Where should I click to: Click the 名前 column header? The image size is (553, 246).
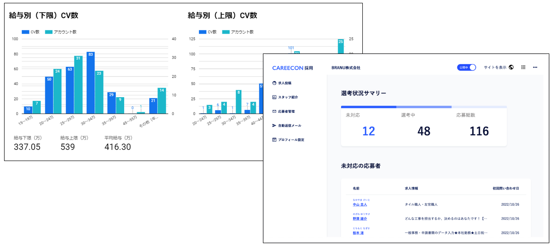click(x=356, y=188)
